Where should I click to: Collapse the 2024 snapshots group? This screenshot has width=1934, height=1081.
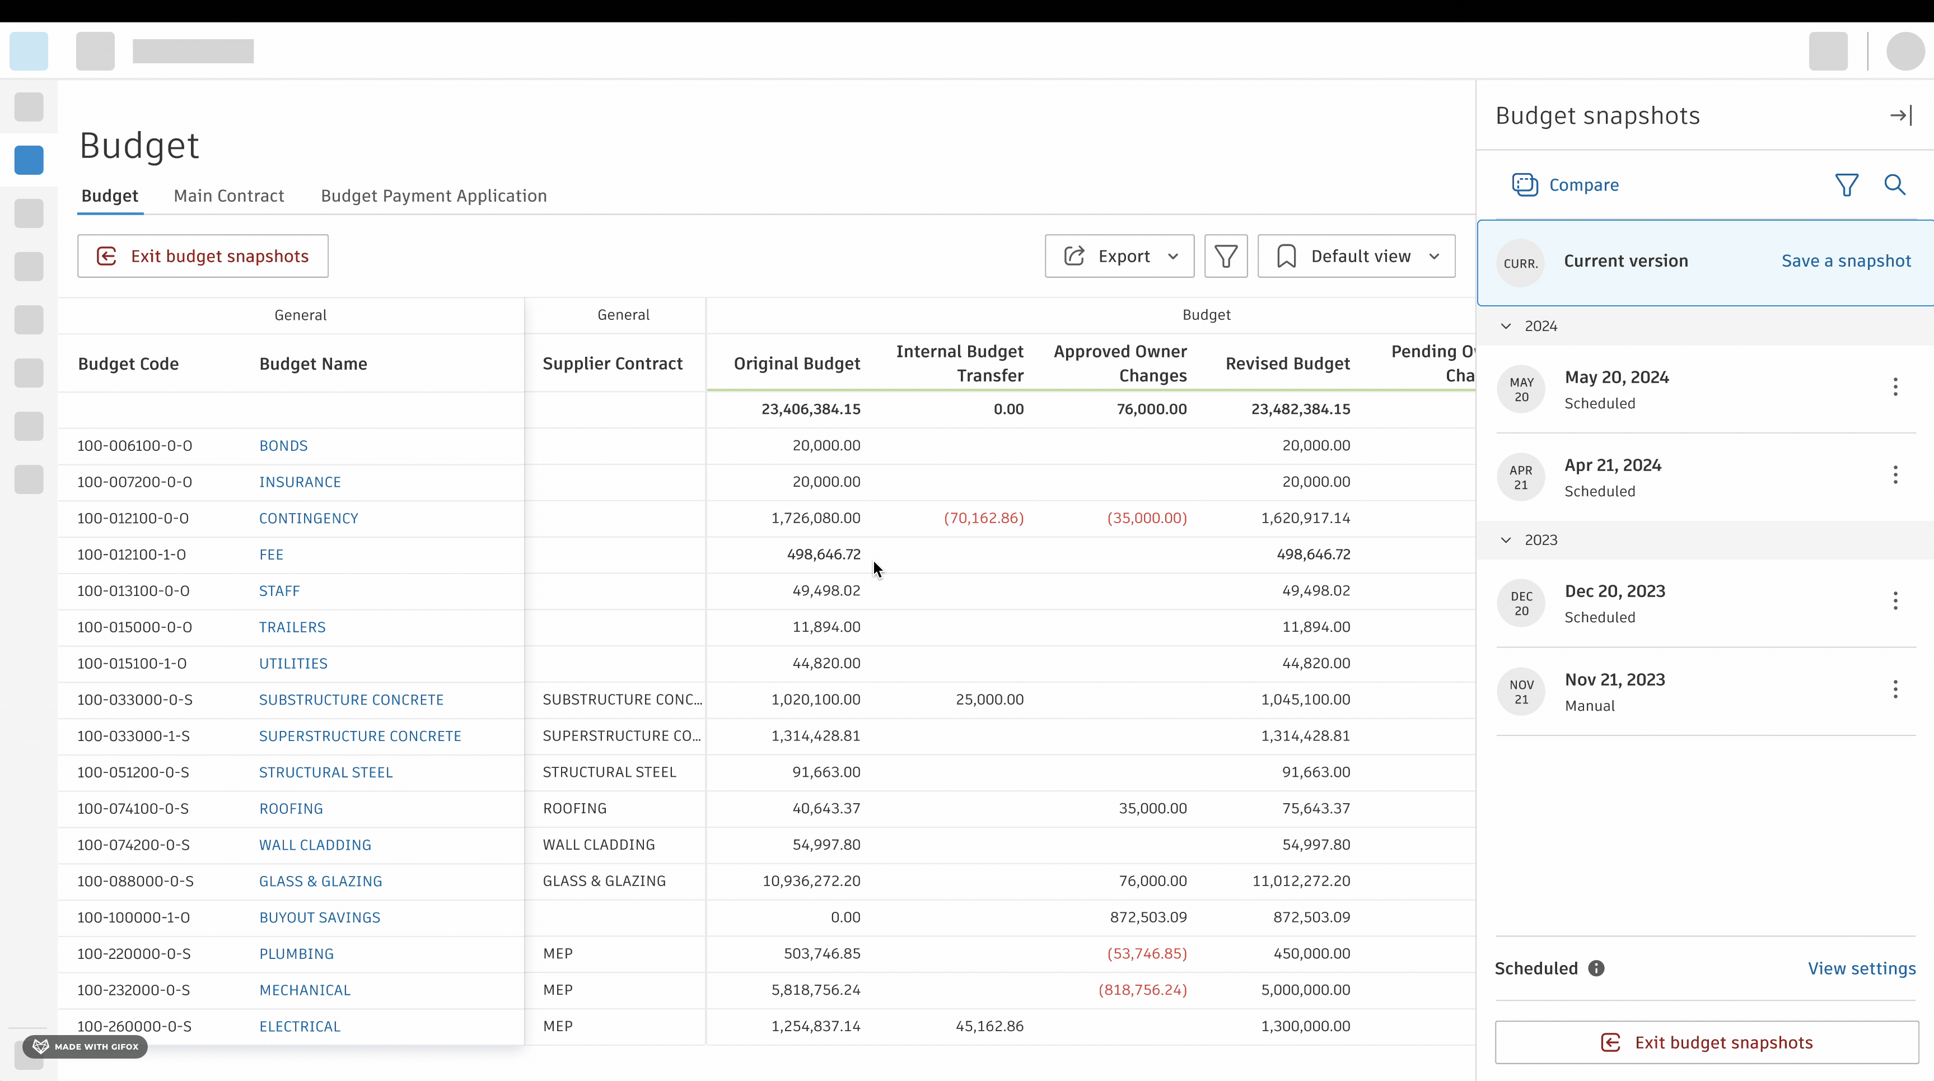point(1506,326)
